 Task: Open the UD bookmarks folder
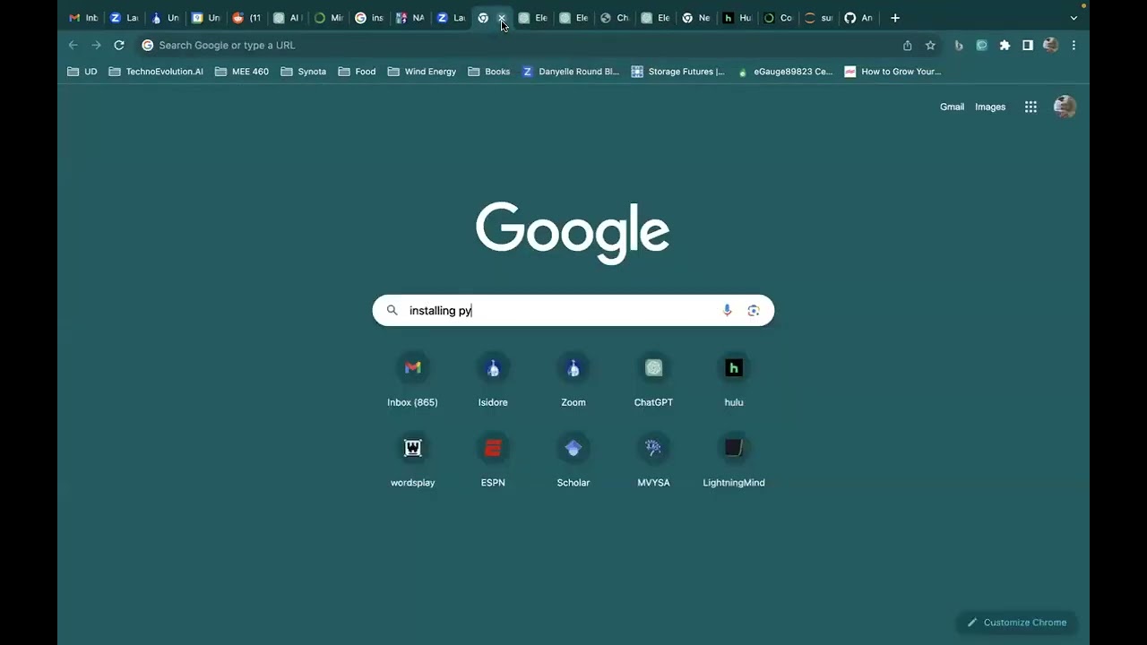pyautogui.click(x=82, y=72)
